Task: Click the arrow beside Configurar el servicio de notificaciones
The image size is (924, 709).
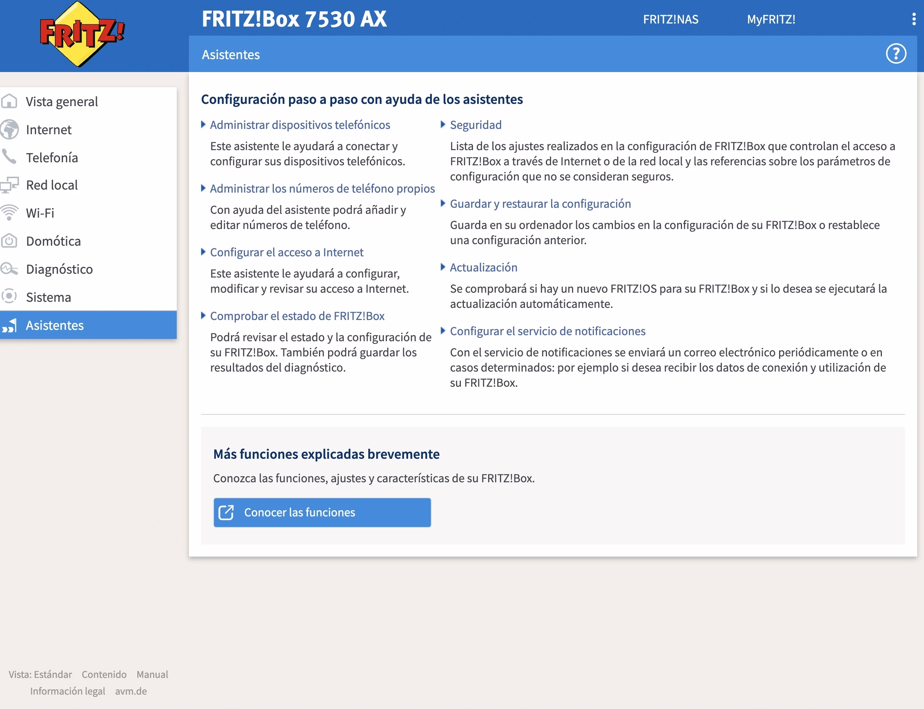Action: 443,331
